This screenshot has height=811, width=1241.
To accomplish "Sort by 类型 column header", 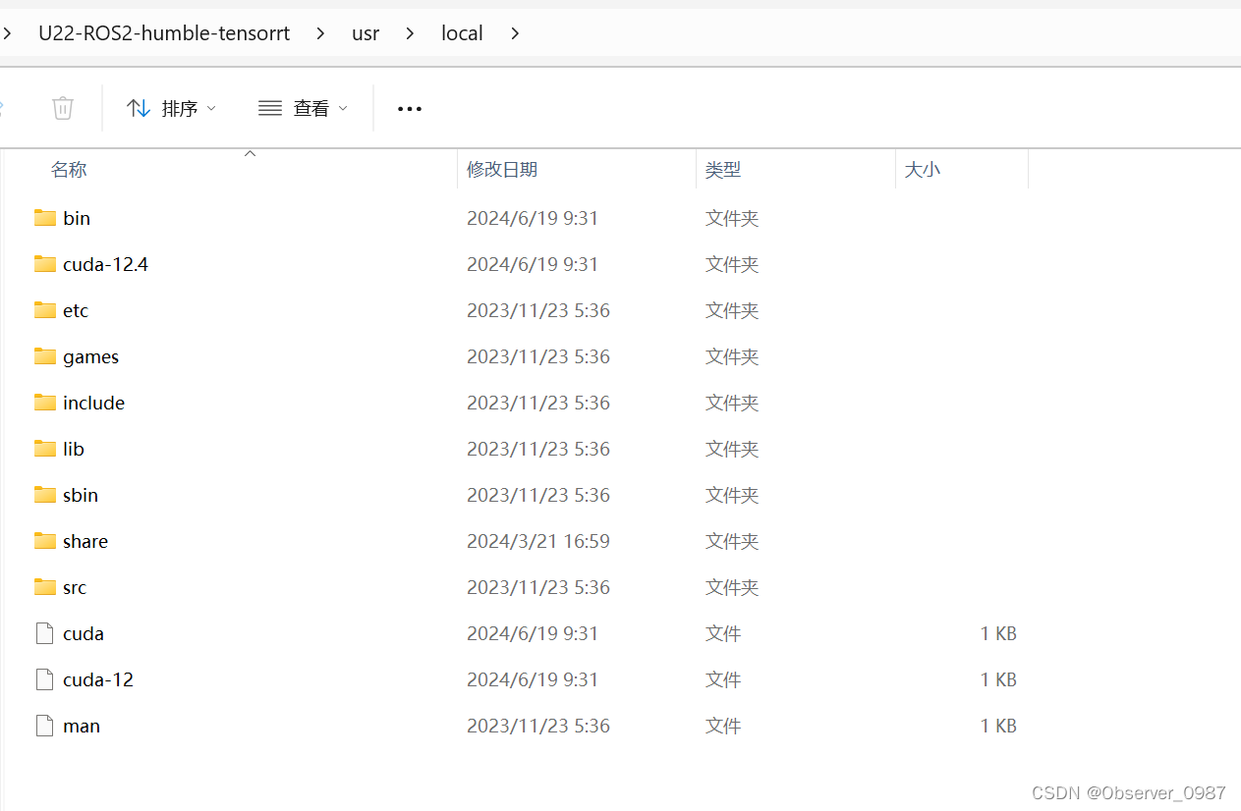I will pos(723,169).
